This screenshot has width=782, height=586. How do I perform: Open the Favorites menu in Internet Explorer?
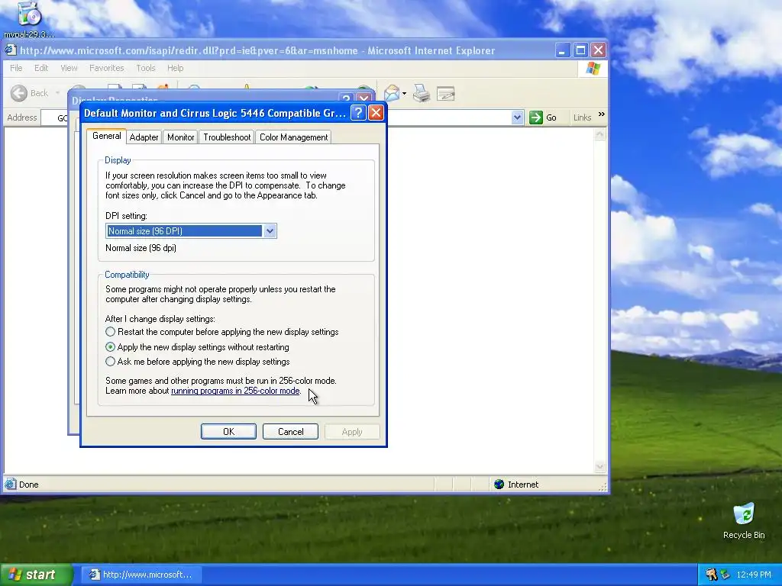(x=107, y=68)
